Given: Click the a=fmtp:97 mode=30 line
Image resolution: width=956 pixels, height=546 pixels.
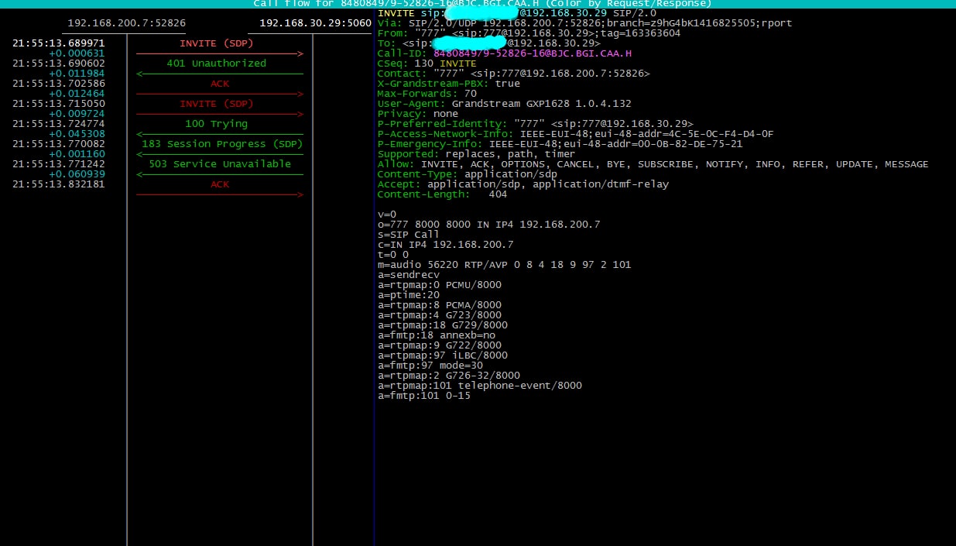Looking at the screenshot, I should click(x=430, y=366).
